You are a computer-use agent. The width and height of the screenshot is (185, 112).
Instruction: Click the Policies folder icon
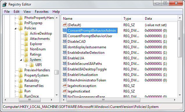click(x=21, y=28)
